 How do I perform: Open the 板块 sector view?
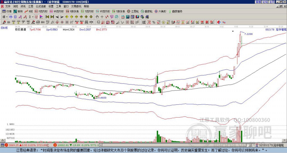[18, 11]
